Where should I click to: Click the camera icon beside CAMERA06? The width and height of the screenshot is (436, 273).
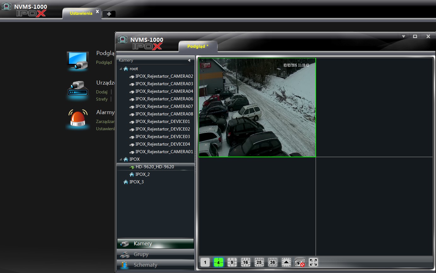coord(132,99)
